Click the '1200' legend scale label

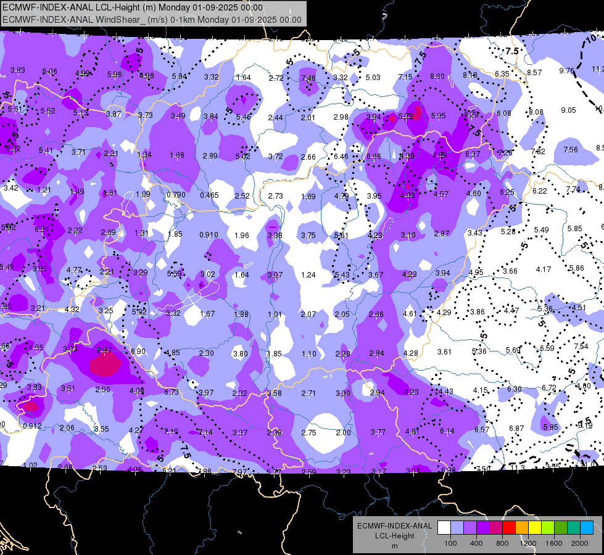tap(527, 543)
